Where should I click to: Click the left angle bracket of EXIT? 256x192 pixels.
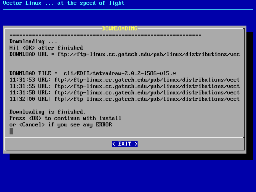coord(114,144)
